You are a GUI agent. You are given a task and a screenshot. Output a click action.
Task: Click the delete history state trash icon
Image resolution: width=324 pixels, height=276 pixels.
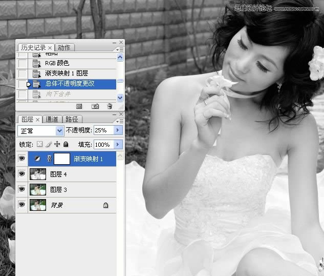click(110, 106)
